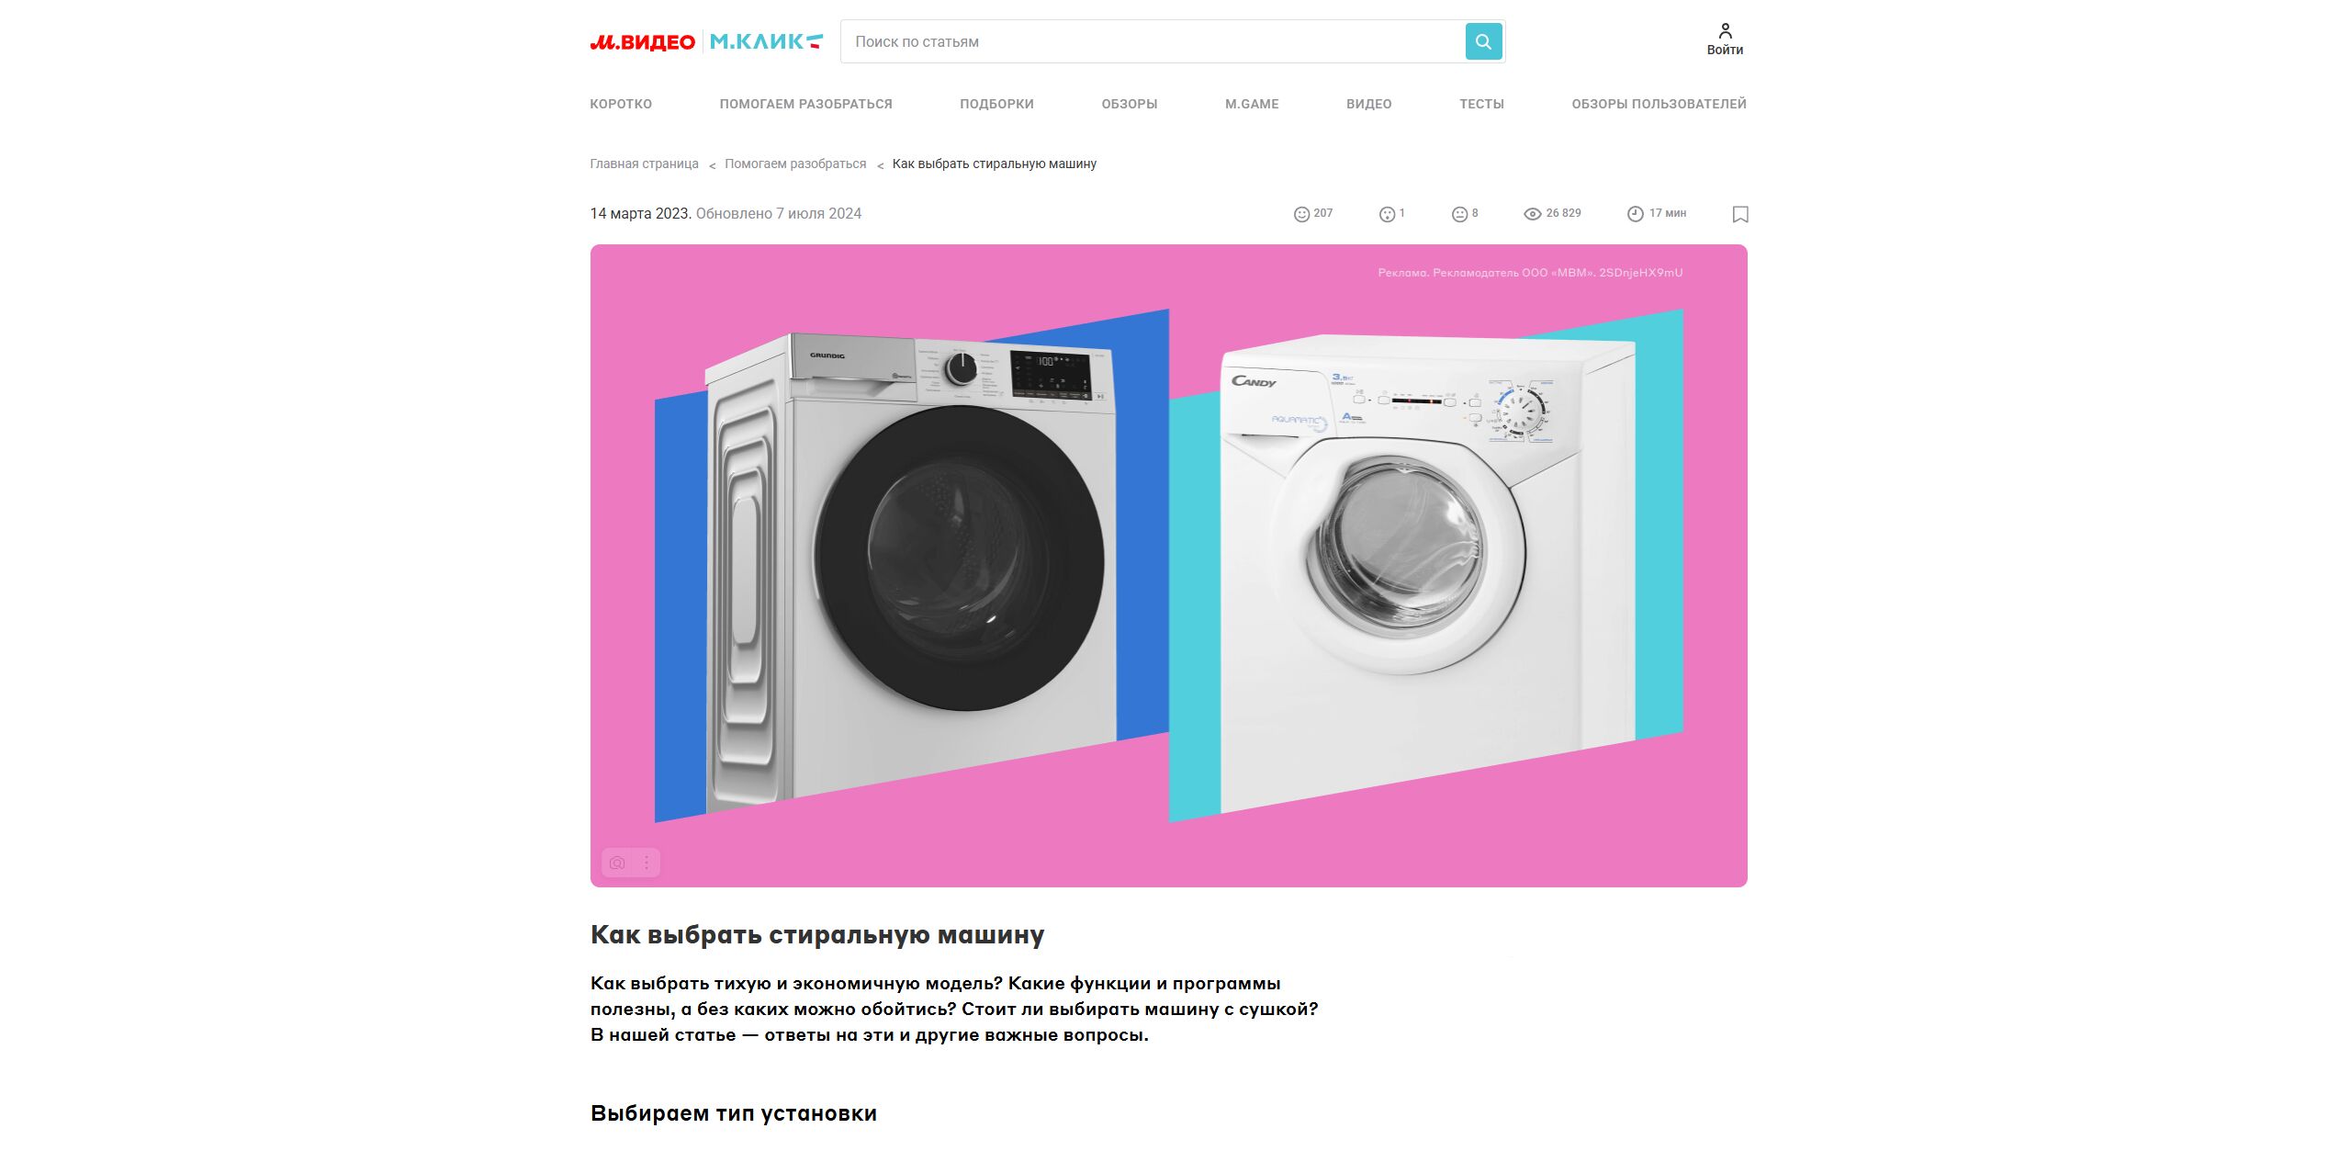
Task: Open the М.Клик logo link
Action: [x=766, y=41]
